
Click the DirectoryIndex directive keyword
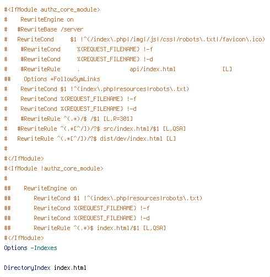[x=27, y=268]
